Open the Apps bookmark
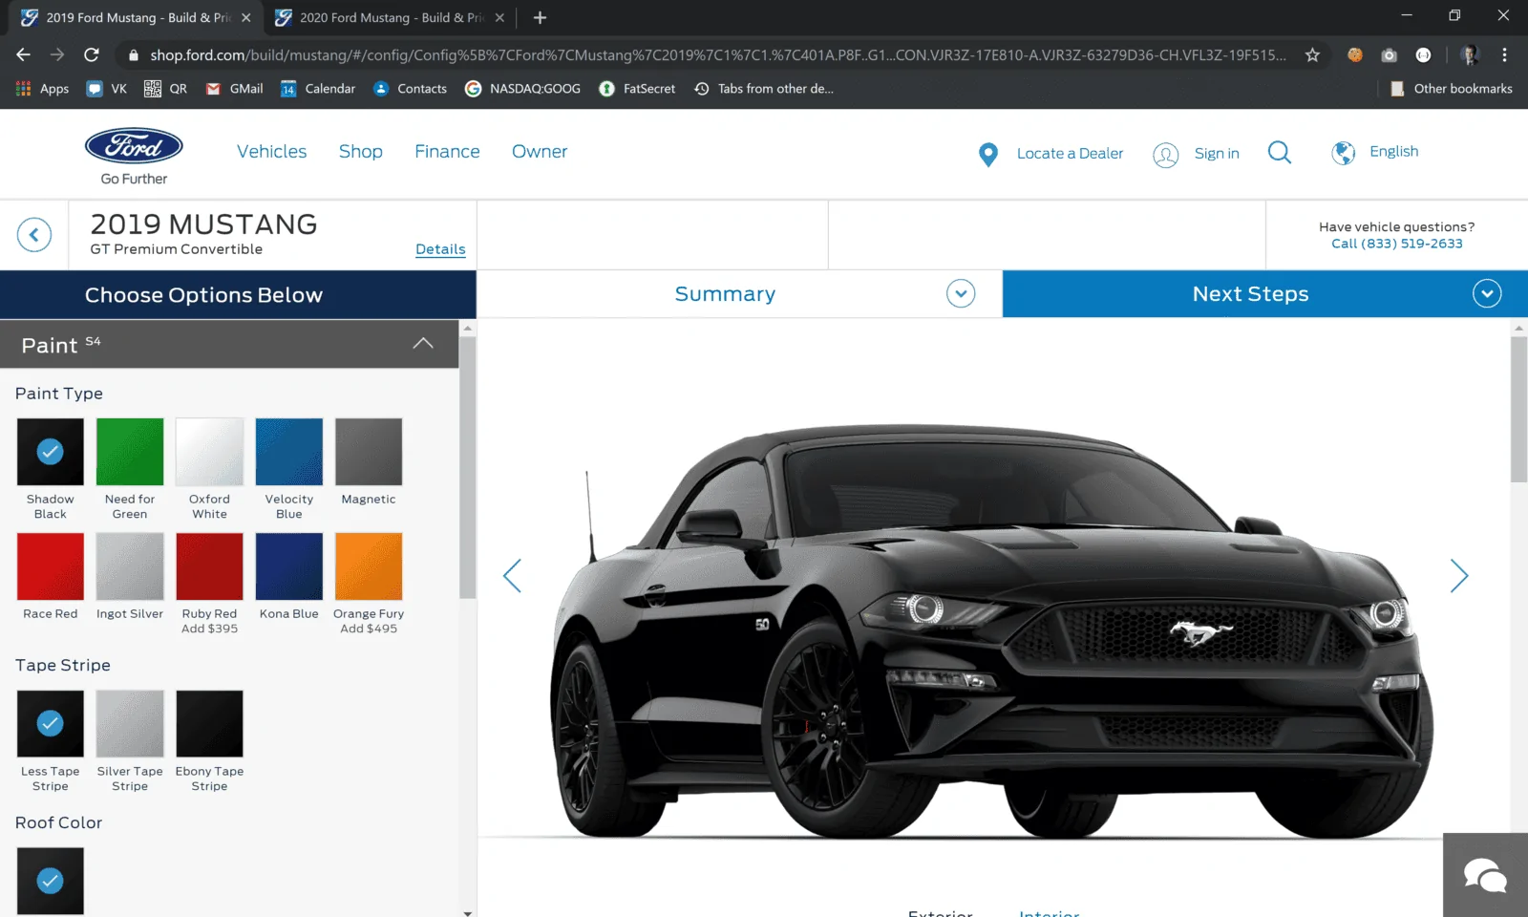 pyautogui.click(x=43, y=89)
